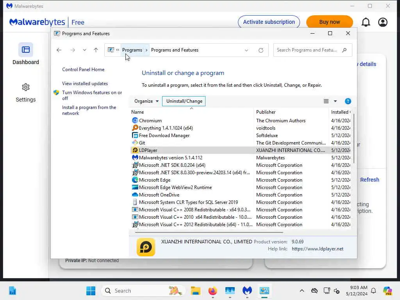
Task: Select Microsoft .NET SDK 8.0.204 (x64) row
Action: click(241, 165)
